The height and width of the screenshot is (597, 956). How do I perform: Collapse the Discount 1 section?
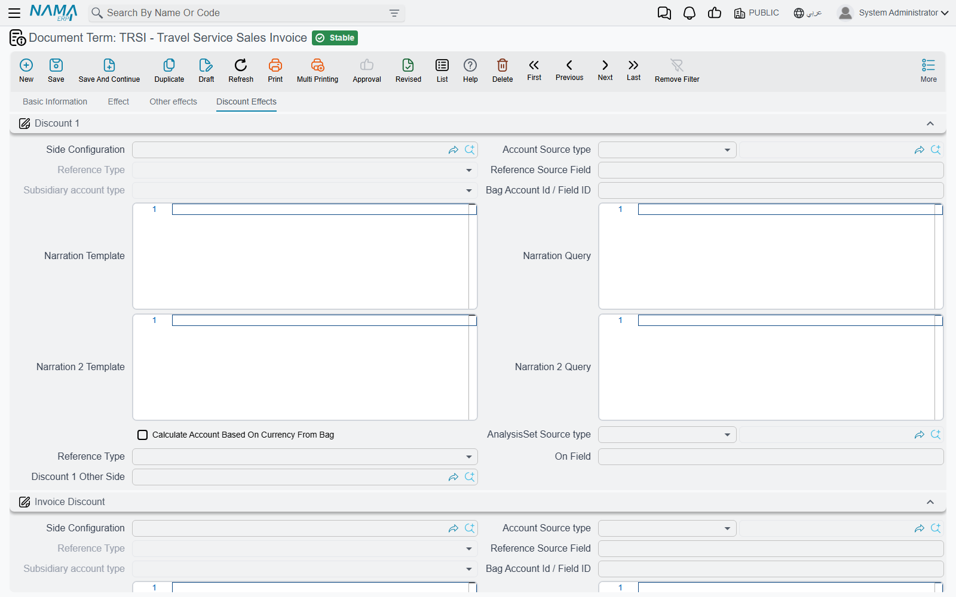pyautogui.click(x=930, y=124)
